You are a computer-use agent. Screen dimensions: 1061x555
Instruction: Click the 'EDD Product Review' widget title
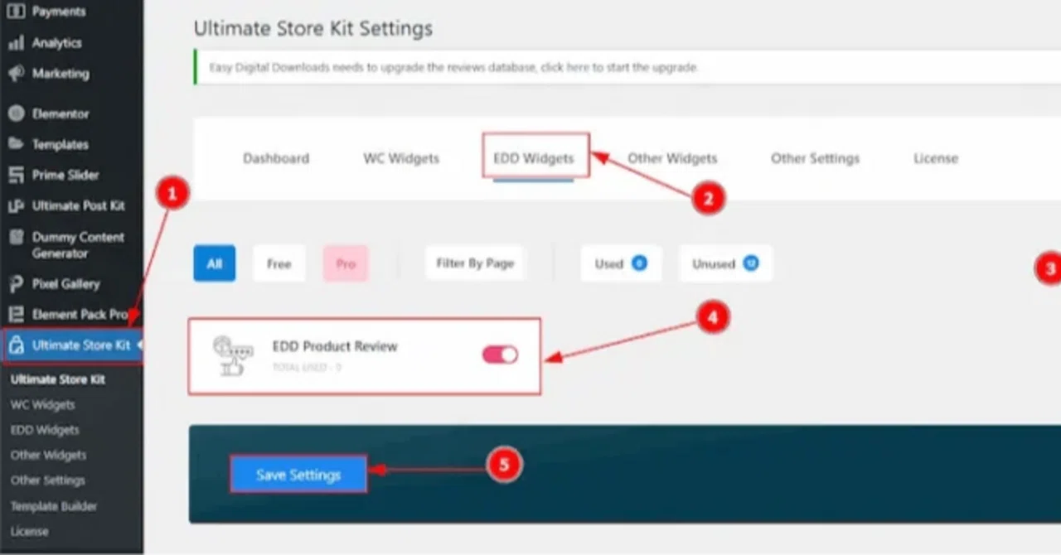tap(335, 346)
